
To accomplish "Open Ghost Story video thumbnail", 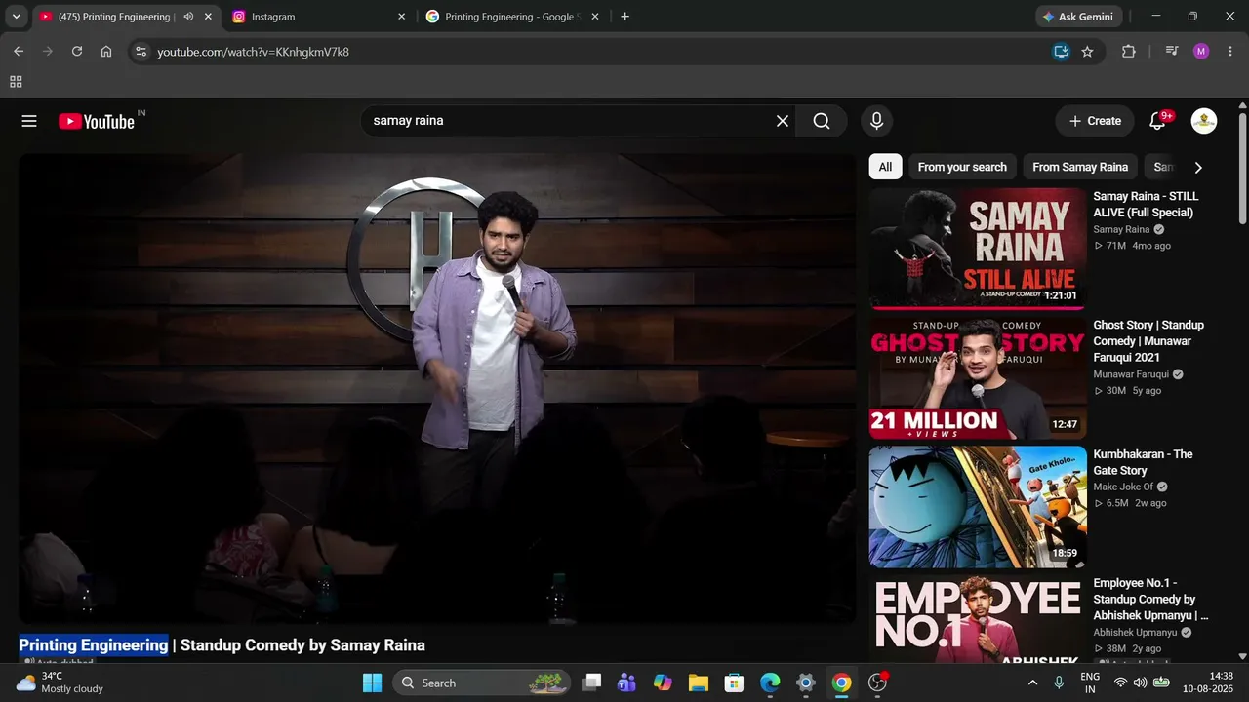I will [978, 378].
